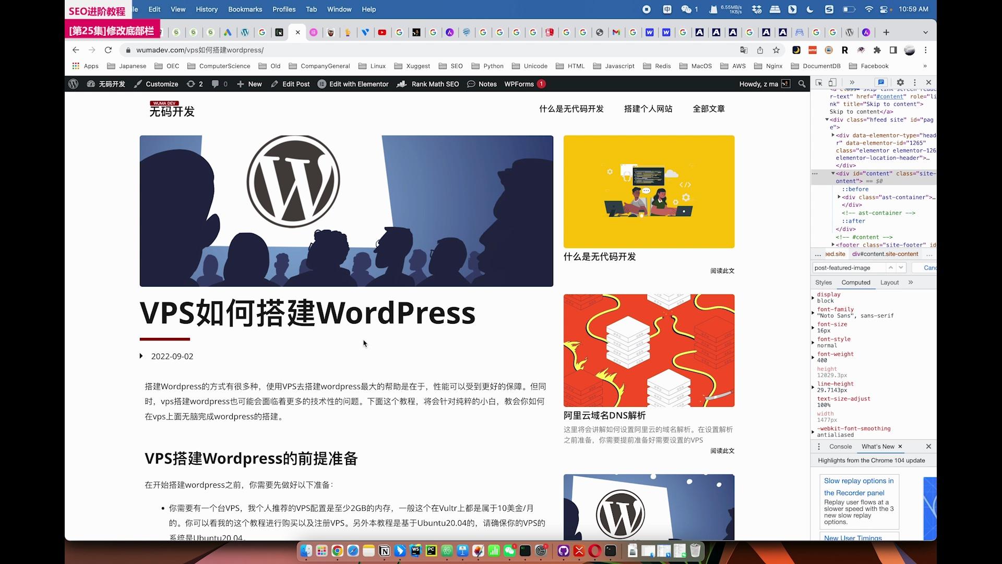This screenshot has width=1002, height=564.
Task: Click the WordPress logo in admin bar
Action: click(x=73, y=84)
